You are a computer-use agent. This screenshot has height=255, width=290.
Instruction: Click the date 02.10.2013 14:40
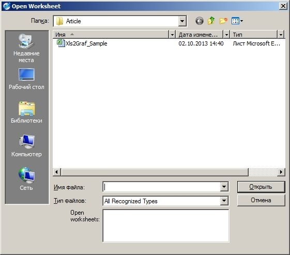(201, 43)
